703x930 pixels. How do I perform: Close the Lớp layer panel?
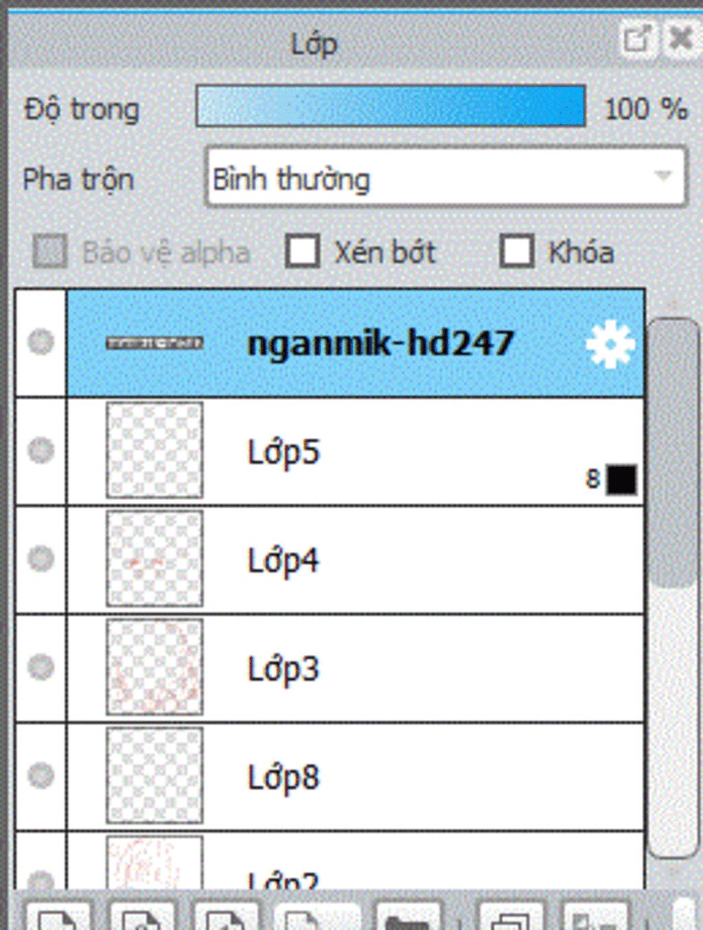coord(680,38)
